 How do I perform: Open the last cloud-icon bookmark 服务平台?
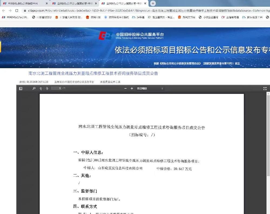coord(252,17)
